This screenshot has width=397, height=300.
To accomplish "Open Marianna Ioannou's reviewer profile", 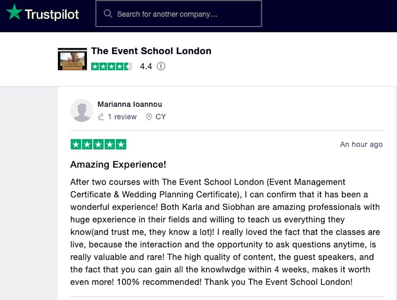I will (130, 104).
